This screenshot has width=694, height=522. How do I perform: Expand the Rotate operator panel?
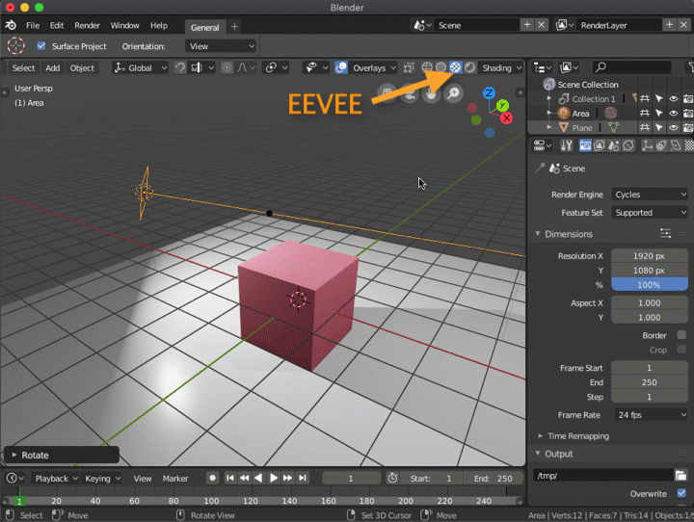[14, 455]
